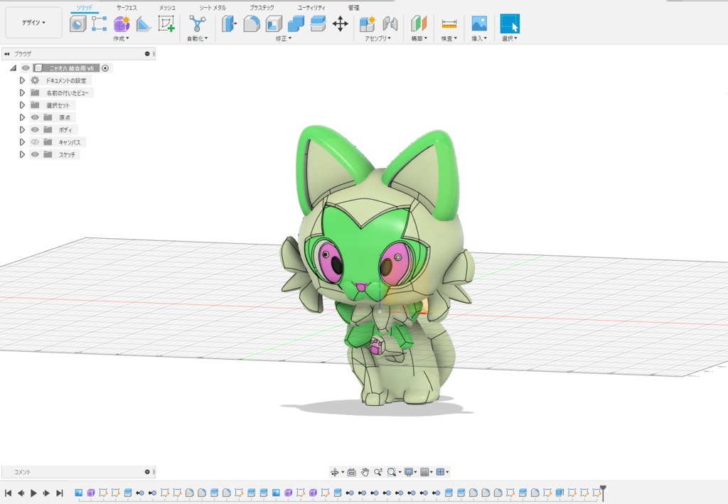Click the Move/Copy four-arrow icon
This screenshot has width=728, height=504.
coord(340,24)
